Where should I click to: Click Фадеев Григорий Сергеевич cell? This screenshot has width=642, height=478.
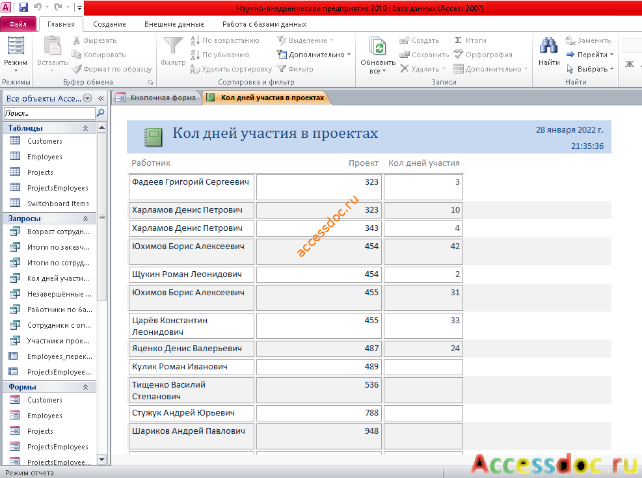point(191,187)
